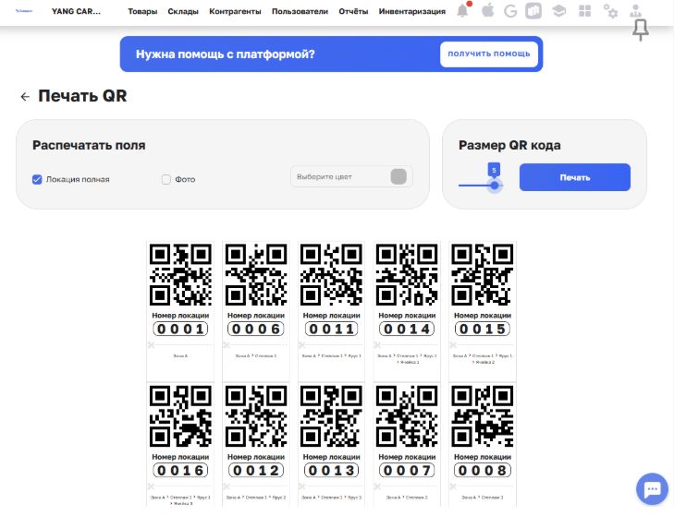Open the Инвентаризация menu
The width and height of the screenshot is (674, 516).
(x=412, y=12)
